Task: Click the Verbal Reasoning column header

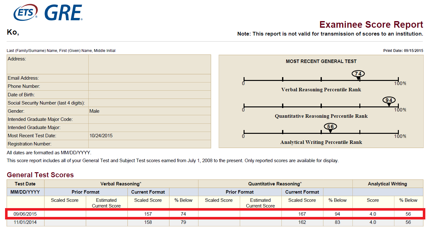Action: point(121,184)
